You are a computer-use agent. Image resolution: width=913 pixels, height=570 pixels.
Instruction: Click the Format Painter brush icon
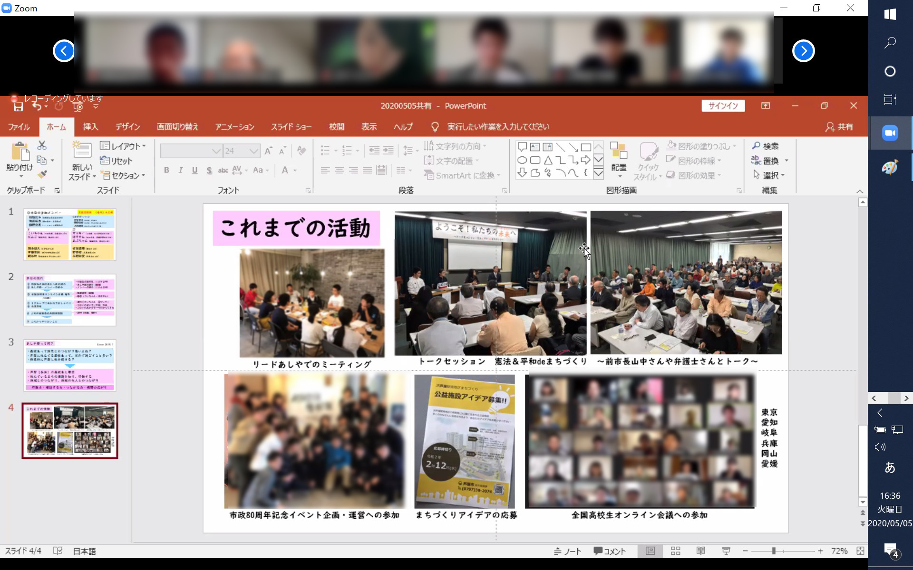[x=42, y=175]
